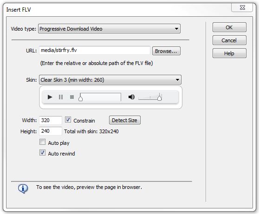
Task: Click the stop icon in skin preview
Action: [x=72, y=97]
